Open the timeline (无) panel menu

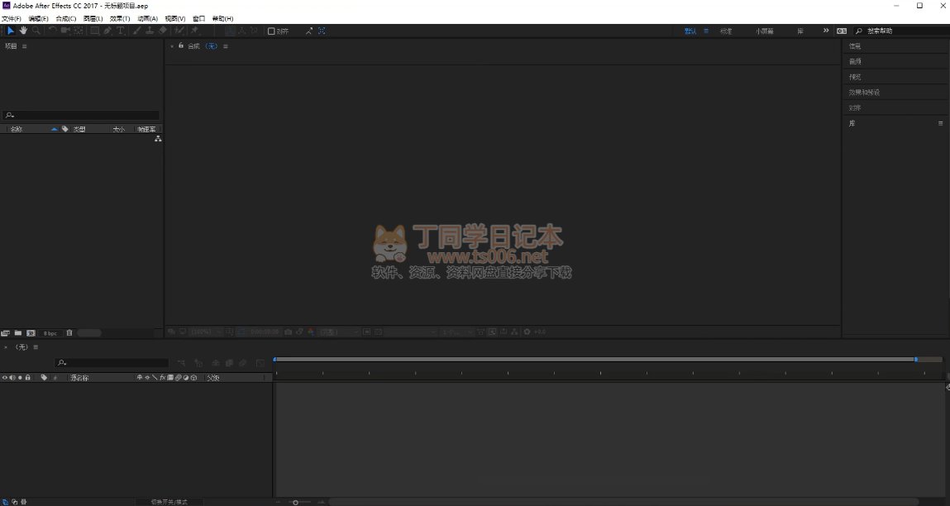click(x=36, y=347)
